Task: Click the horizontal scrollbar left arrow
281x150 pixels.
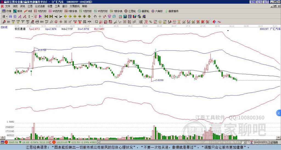Action: coord(99,142)
